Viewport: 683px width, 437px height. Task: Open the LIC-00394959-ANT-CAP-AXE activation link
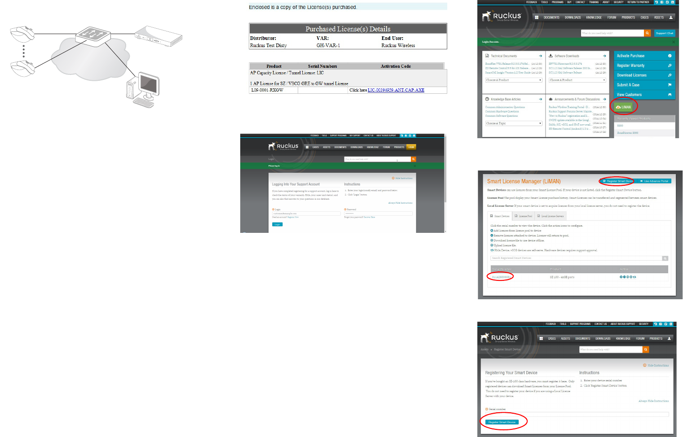(396, 90)
